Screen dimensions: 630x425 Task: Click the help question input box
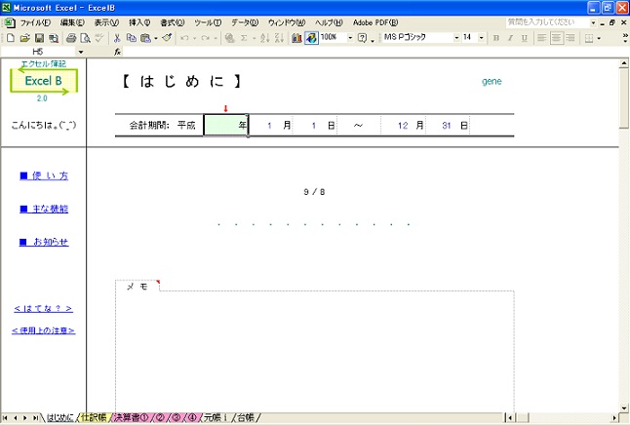[x=547, y=22]
